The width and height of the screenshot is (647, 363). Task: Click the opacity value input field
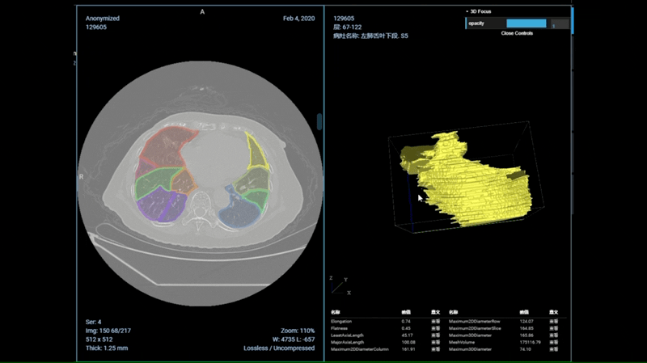pos(559,24)
